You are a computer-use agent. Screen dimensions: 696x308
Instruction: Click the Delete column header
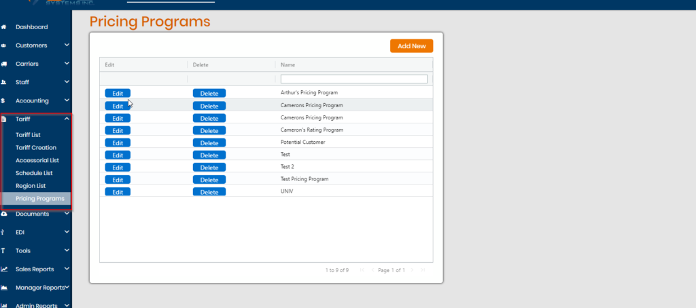click(x=201, y=64)
